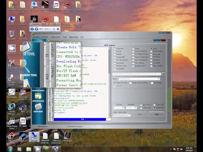Open the Dragon_V8 desktop shortcut

[23, 137]
